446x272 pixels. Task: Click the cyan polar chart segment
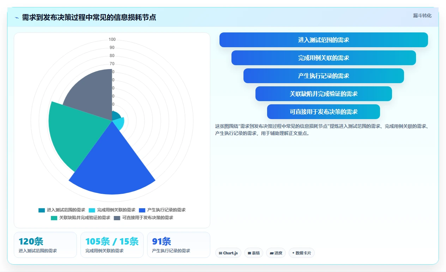pos(118,124)
